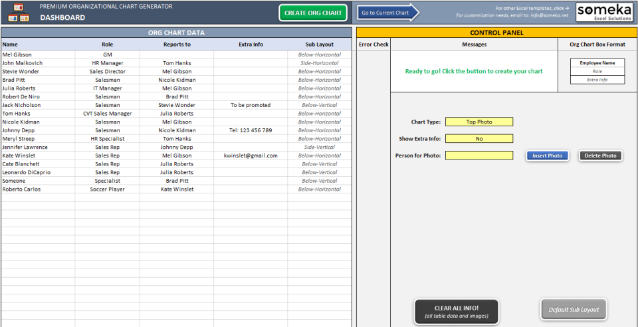638x327 pixels.
Task: Click CLEAR ALL INFO! button
Action: [x=456, y=312]
